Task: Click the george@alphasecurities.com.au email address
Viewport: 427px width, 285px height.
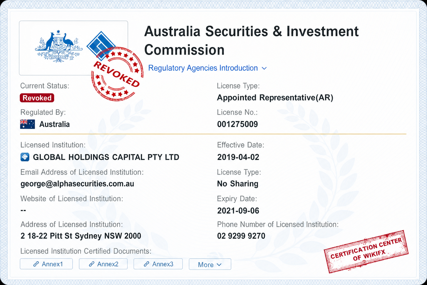Action: coord(77,184)
